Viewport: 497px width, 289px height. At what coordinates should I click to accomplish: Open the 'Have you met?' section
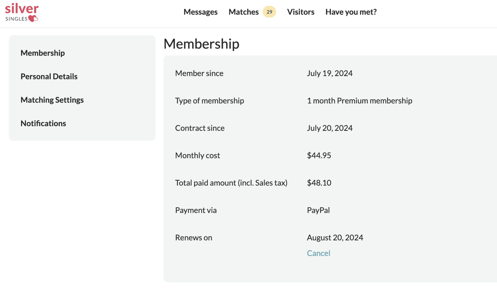tap(351, 12)
